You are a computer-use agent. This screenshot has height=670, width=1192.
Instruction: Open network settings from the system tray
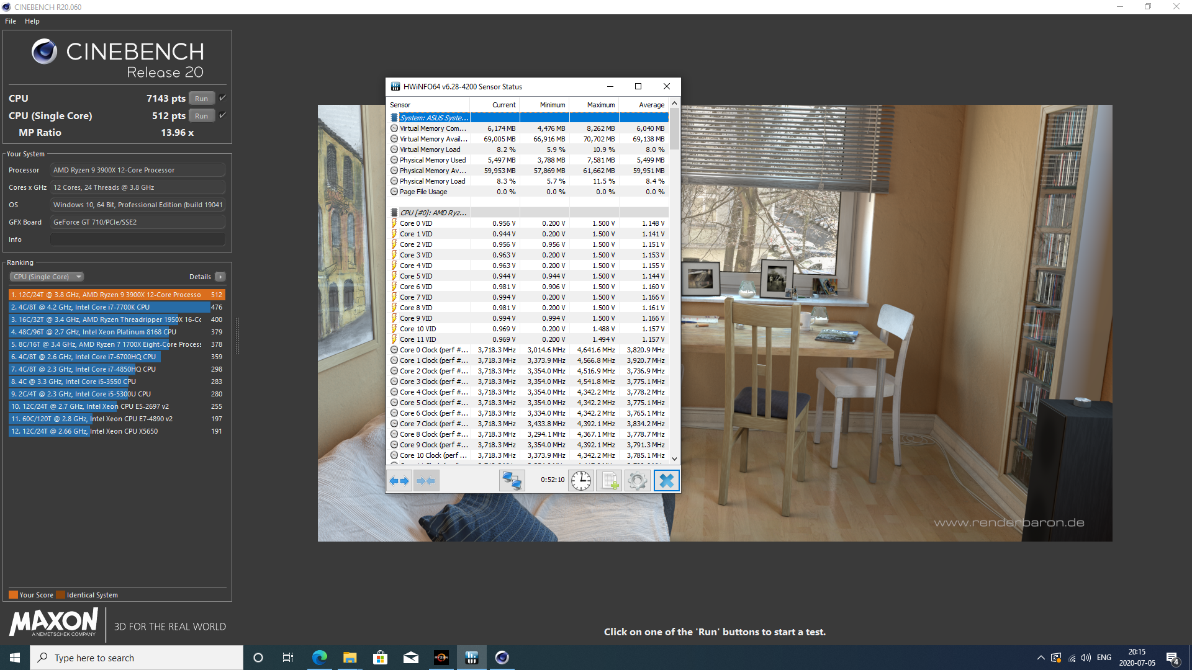tap(1072, 658)
